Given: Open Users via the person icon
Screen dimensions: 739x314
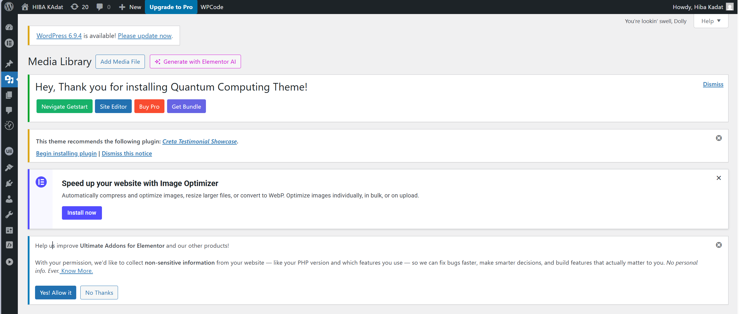Looking at the screenshot, I should (9, 199).
